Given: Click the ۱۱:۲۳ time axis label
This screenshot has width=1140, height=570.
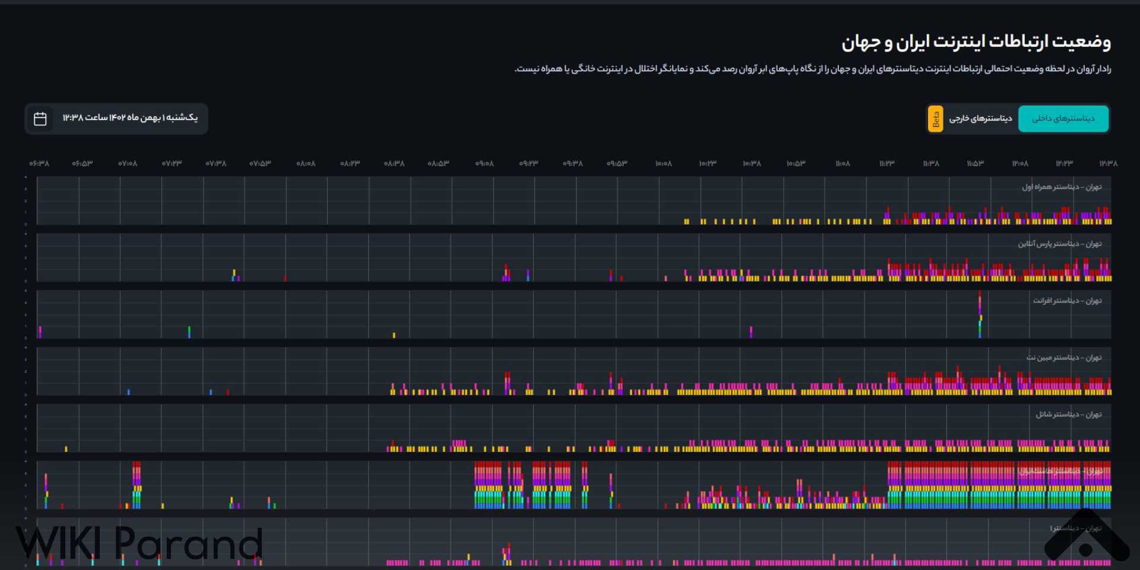Looking at the screenshot, I should pyautogui.click(x=886, y=163).
